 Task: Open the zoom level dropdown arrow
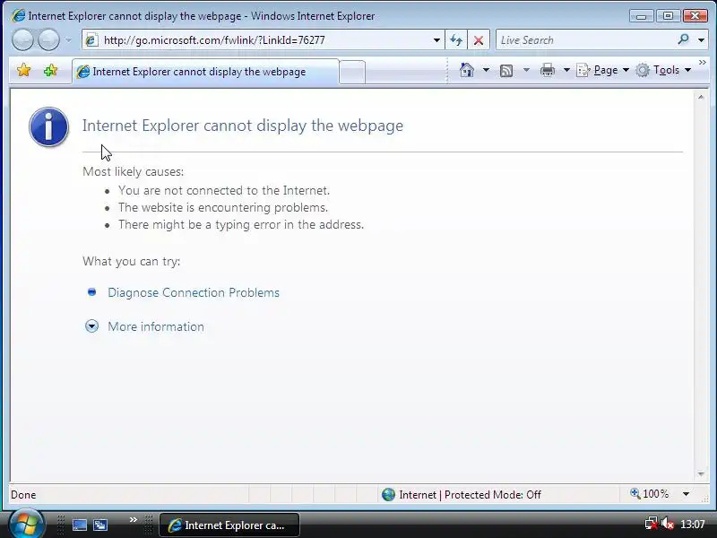(x=686, y=494)
